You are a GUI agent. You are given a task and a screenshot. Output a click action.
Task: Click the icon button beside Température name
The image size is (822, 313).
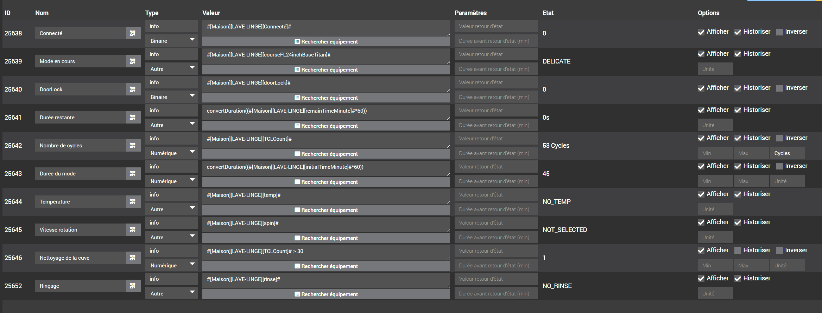click(133, 202)
